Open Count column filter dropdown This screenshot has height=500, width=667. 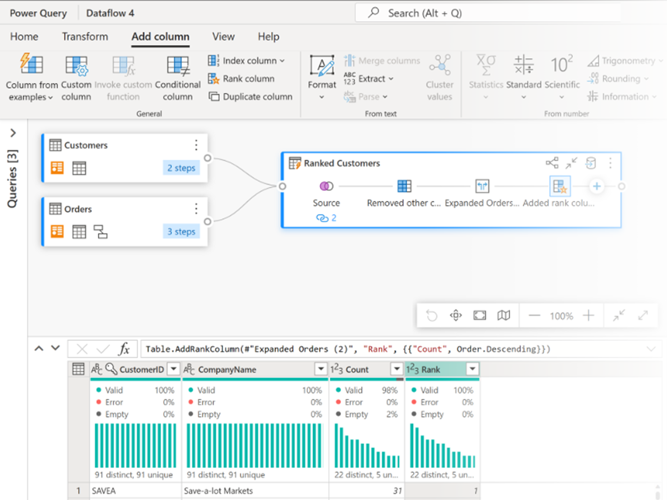click(x=396, y=369)
